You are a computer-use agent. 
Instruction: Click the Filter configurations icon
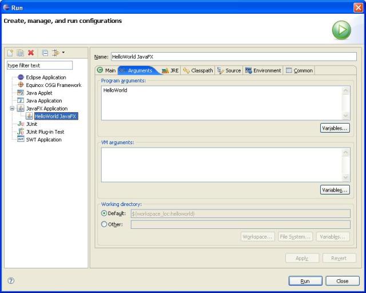tap(55, 53)
